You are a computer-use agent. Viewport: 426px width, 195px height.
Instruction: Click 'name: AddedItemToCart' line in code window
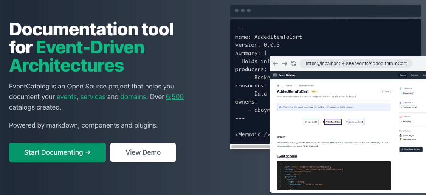[x=268, y=37]
